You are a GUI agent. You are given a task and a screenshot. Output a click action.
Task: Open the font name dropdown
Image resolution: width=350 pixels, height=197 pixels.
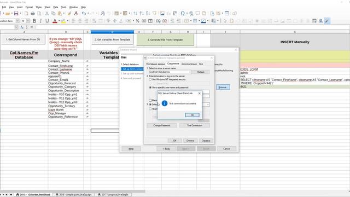pyautogui.click(x=17, y=21)
